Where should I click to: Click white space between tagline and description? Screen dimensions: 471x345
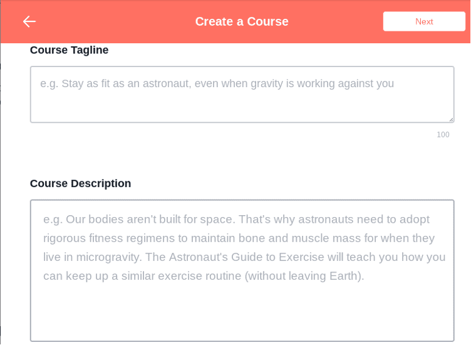click(242, 157)
